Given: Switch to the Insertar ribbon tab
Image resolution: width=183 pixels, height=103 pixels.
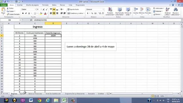Looking at the screenshot, I should pyautogui.click(x=20, y=5).
